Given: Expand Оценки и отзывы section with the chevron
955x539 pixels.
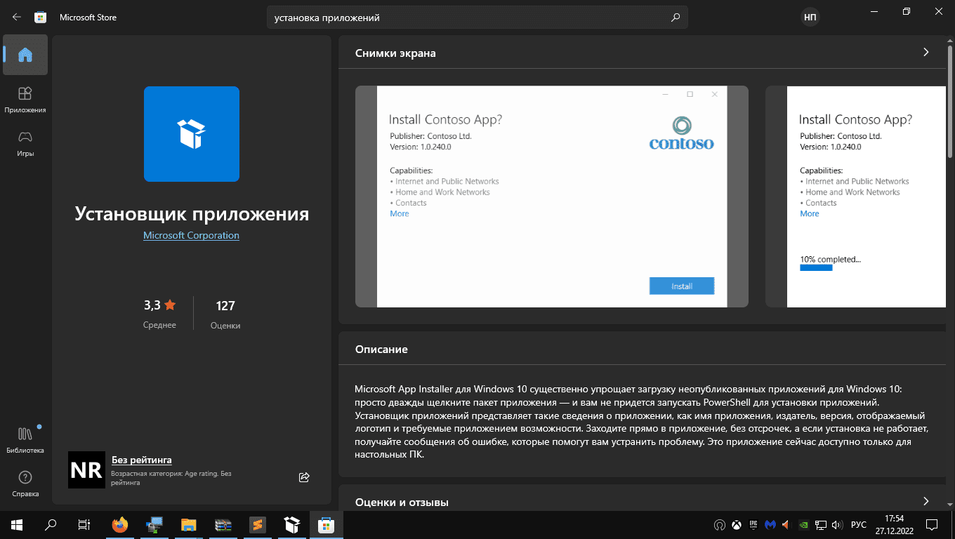Looking at the screenshot, I should pyautogui.click(x=926, y=501).
